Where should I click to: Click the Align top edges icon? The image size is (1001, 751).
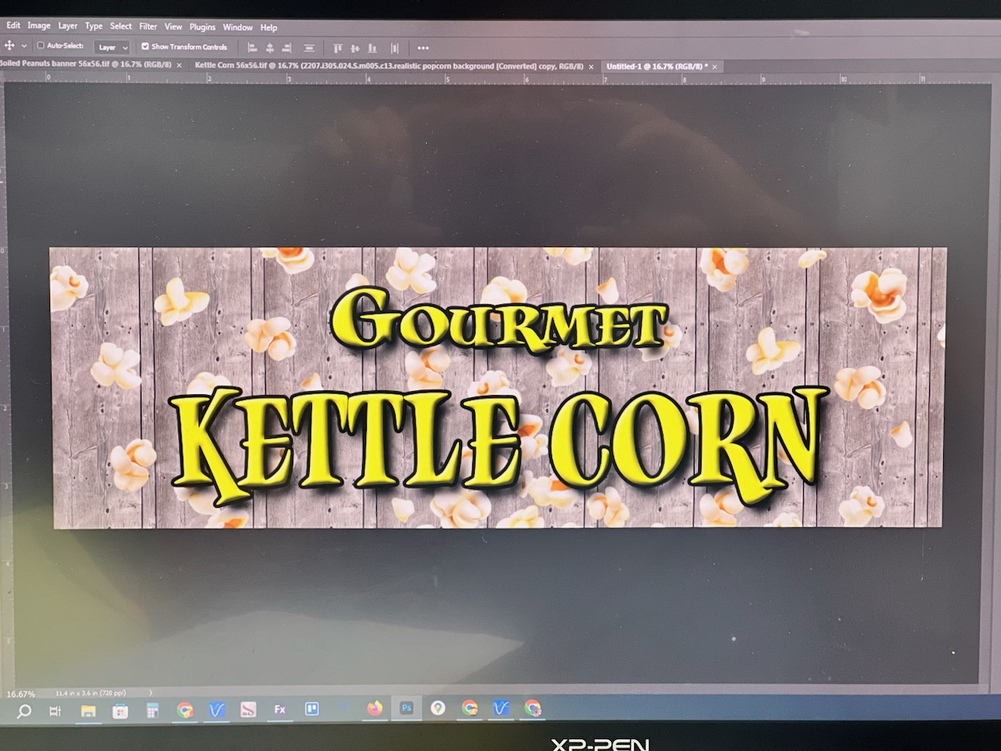[338, 48]
